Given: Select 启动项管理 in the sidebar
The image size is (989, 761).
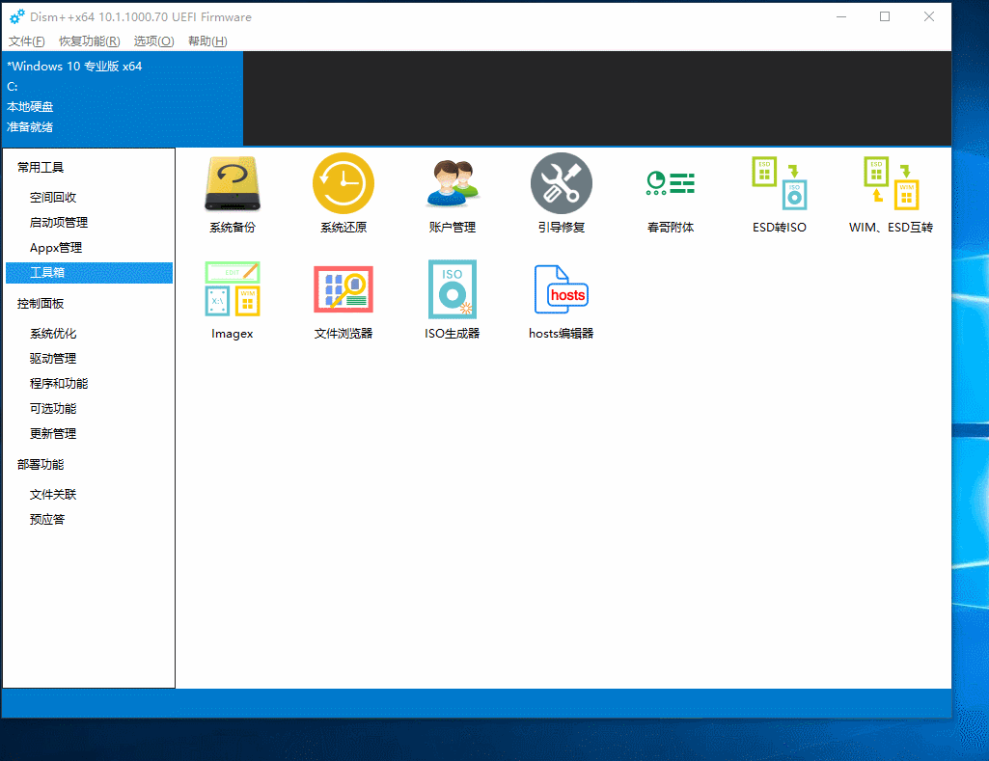Looking at the screenshot, I should point(59,223).
